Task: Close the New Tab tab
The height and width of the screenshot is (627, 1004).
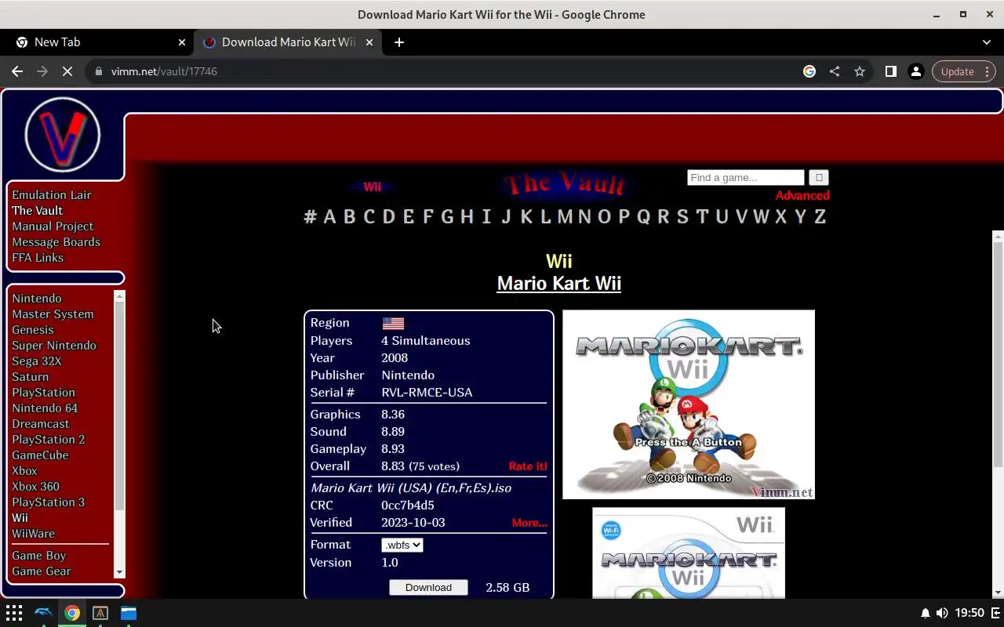Action: (x=182, y=42)
